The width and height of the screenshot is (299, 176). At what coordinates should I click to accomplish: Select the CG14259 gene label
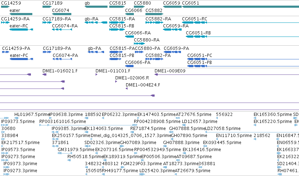click(11, 3)
